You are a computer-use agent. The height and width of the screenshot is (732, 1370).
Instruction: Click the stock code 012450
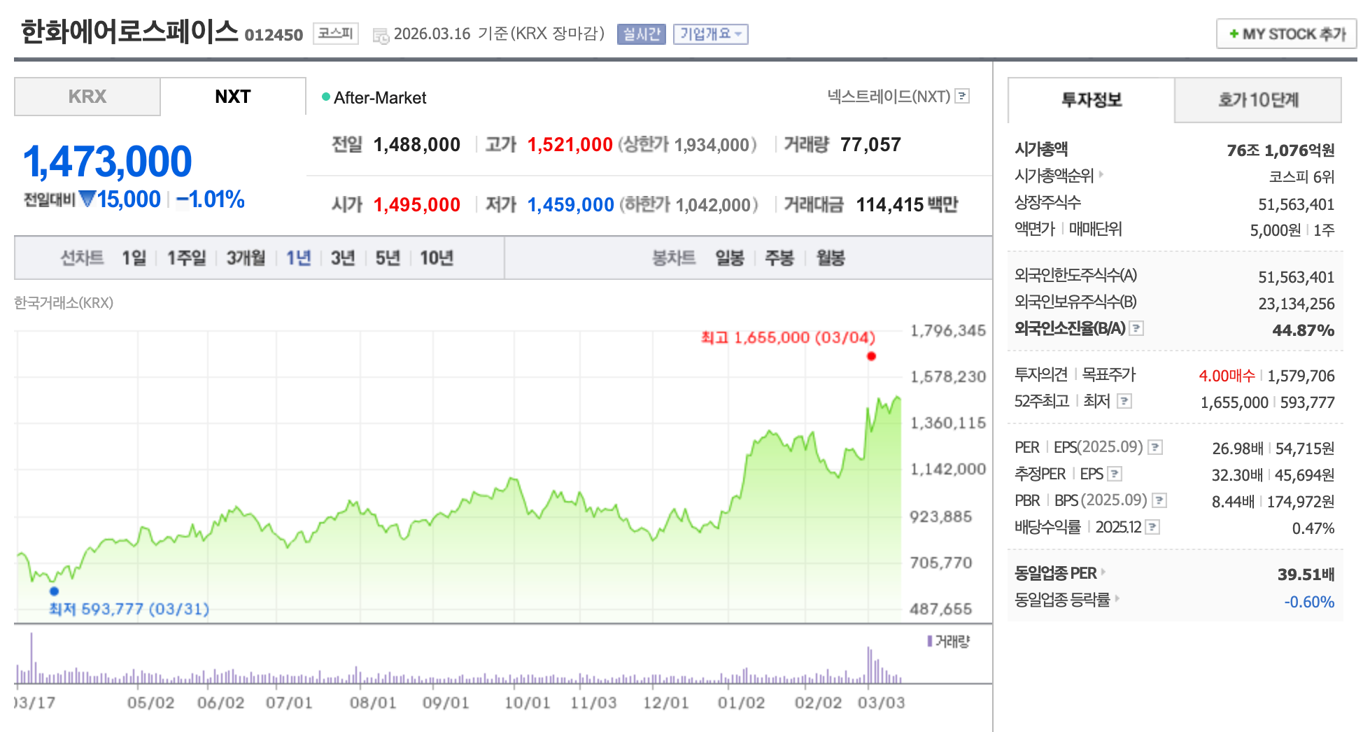[x=274, y=35]
